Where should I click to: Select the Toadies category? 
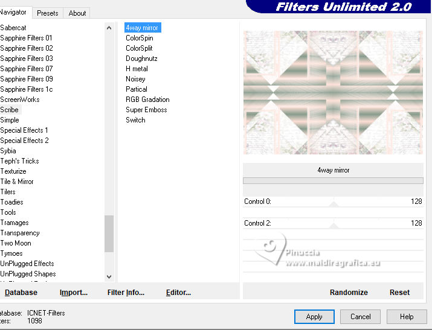pyautogui.click(x=12, y=202)
